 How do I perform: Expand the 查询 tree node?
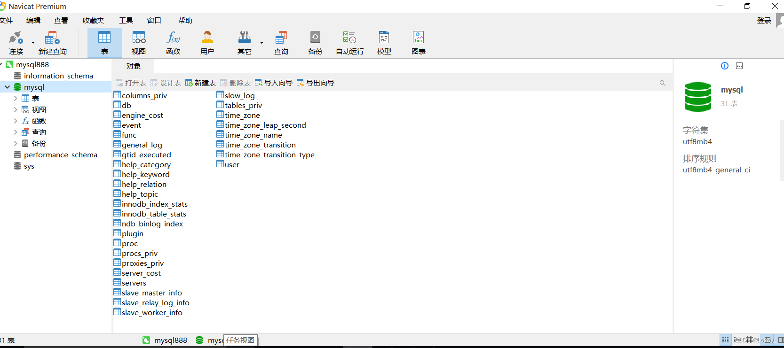point(16,132)
